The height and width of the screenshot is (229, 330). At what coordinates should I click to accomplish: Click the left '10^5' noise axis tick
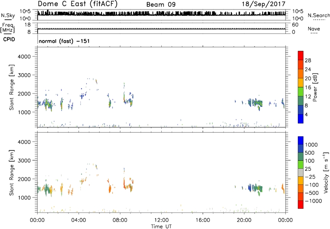click(x=25, y=12)
